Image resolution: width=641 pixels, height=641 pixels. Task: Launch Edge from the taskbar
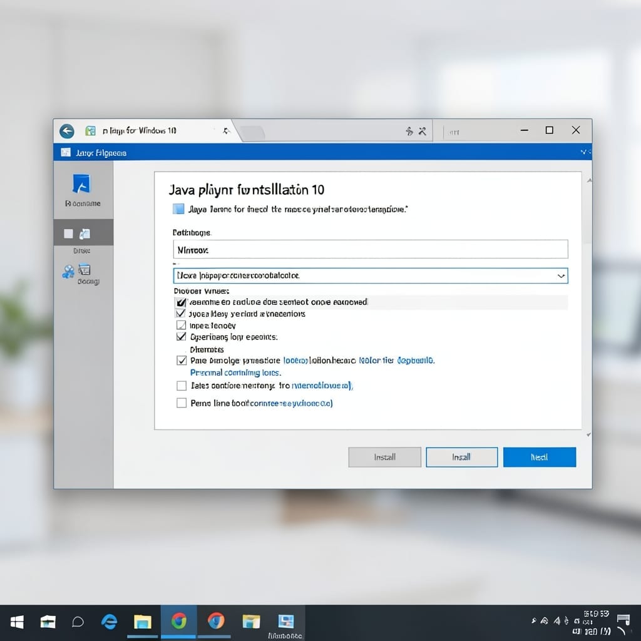click(109, 622)
